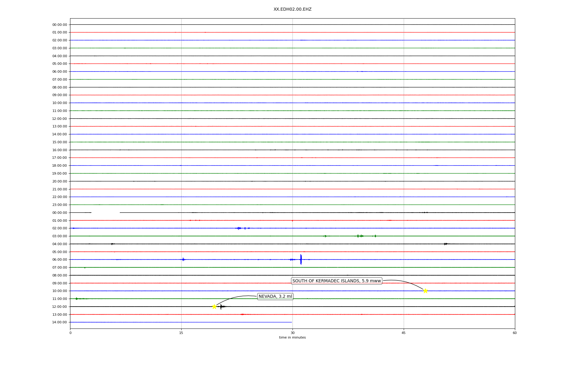Click the yellow star marking the Nevada event
Viewport: 585px width, 365px height.
point(214,307)
